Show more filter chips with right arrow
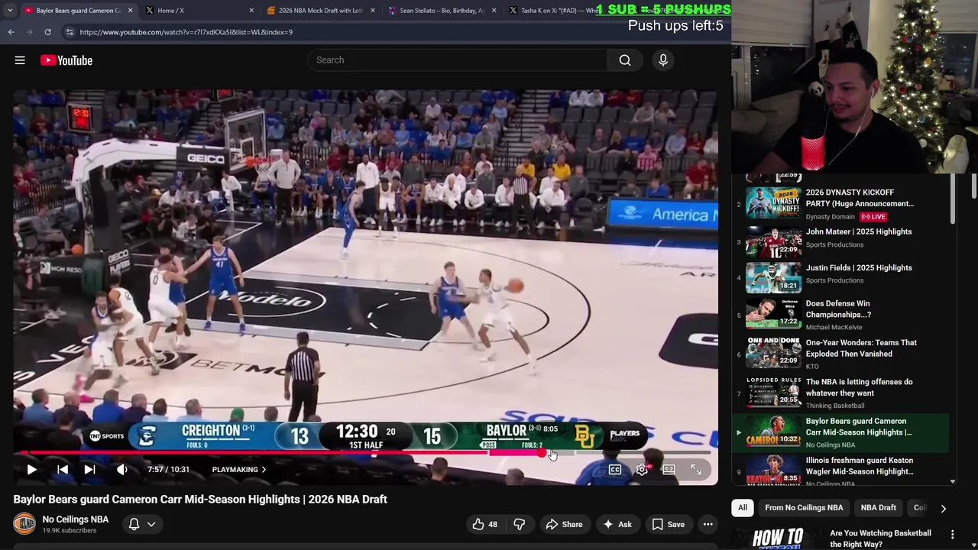The image size is (978, 550). pyautogui.click(x=943, y=508)
